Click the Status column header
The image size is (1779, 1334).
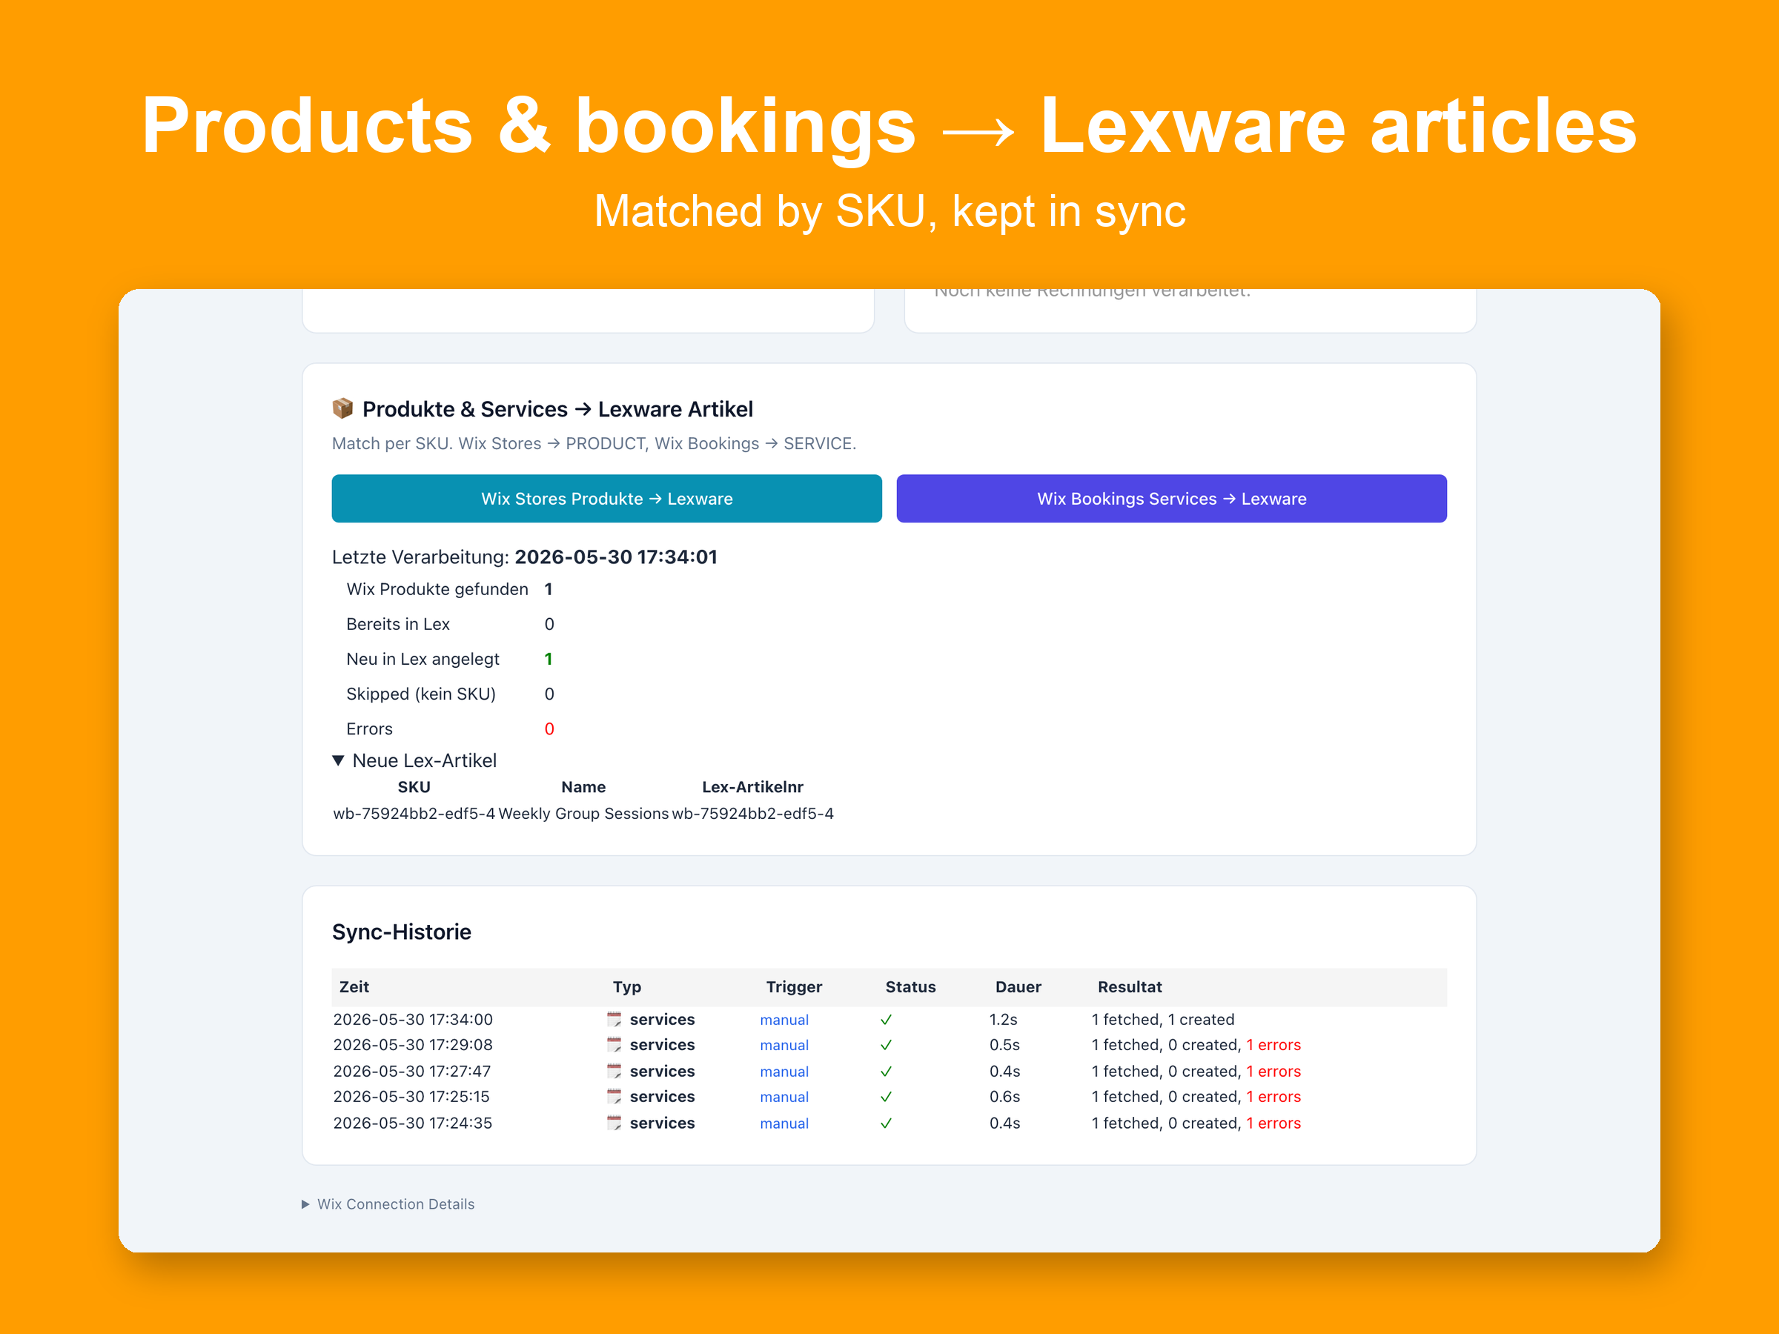click(910, 986)
